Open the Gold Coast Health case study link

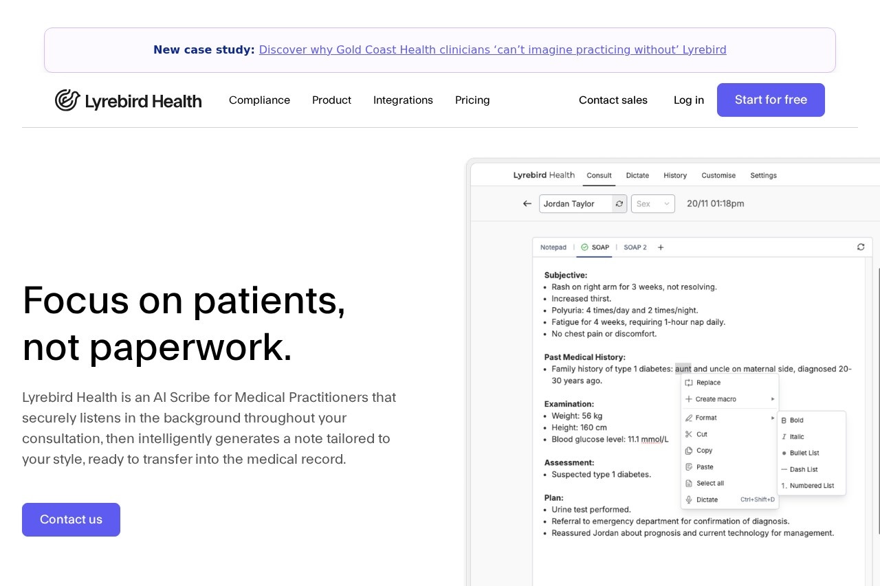point(492,50)
